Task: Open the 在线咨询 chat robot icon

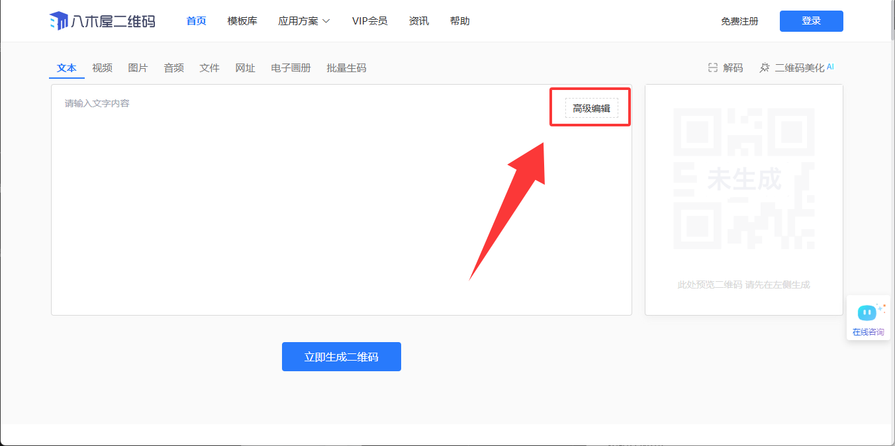Action: click(867, 313)
